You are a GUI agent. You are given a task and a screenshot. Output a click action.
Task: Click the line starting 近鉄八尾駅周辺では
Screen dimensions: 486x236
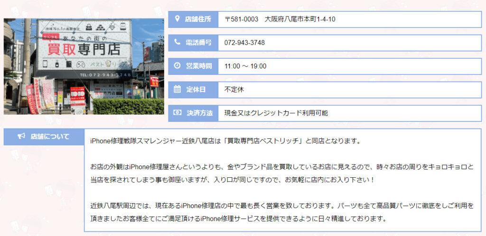point(282,206)
